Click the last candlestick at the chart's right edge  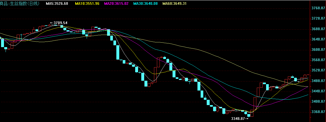click(308, 75)
